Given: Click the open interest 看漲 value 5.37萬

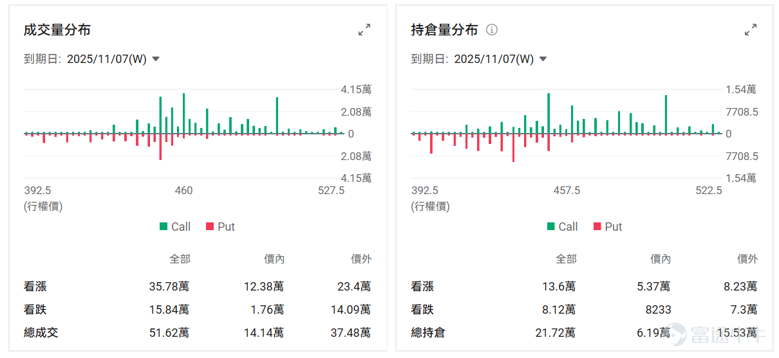Looking at the screenshot, I should pyautogui.click(x=653, y=287).
